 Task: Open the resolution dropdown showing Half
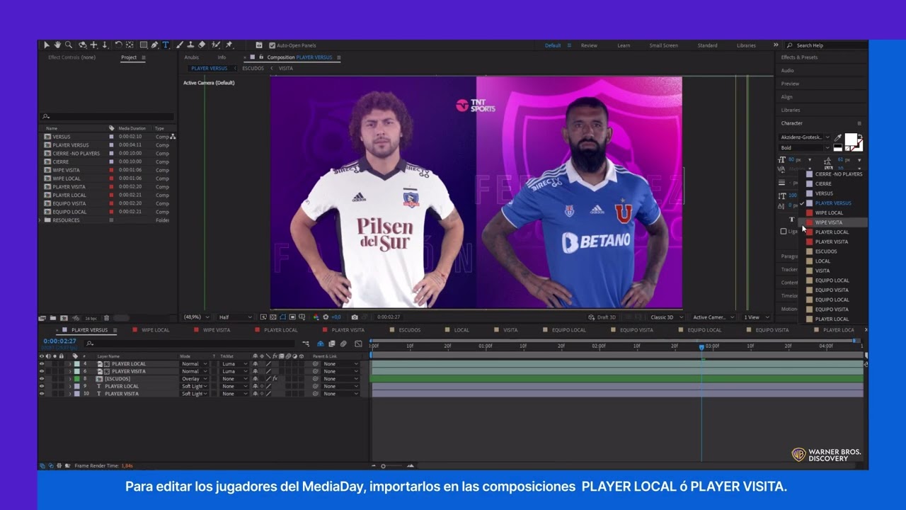235,317
